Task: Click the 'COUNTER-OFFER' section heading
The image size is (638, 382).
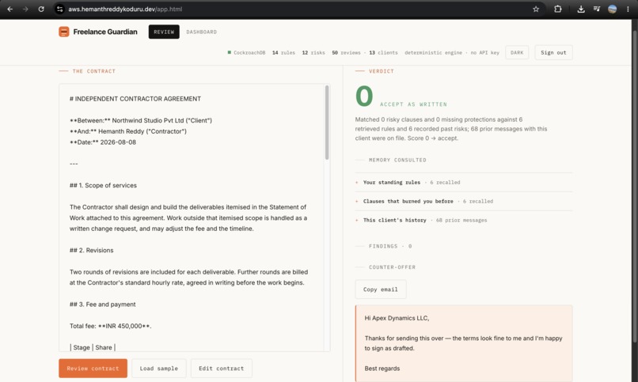Action: coord(393,267)
